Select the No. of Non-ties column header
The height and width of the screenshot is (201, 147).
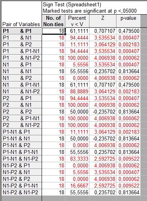[x=53, y=21]
